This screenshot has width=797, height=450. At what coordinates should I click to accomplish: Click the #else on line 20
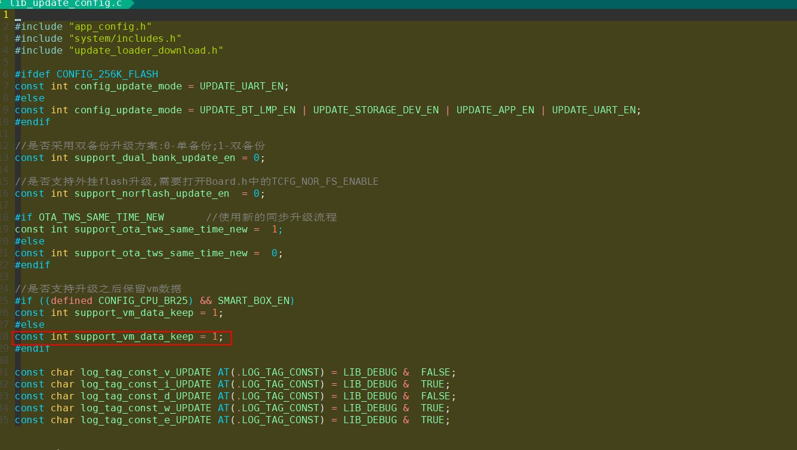click(x=29, y=241)
